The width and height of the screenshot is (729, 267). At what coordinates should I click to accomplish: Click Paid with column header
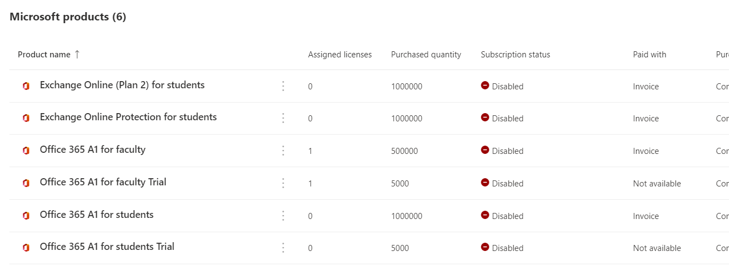(x=649, y=55)
